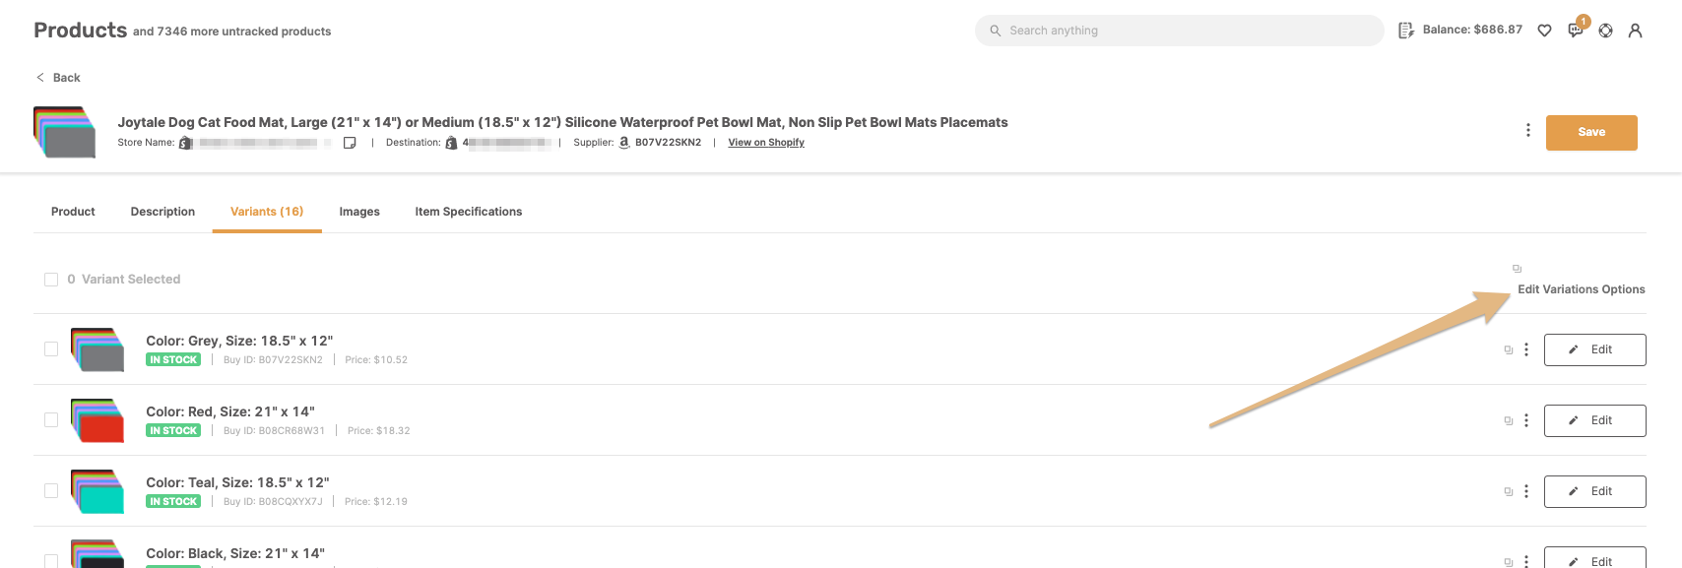Click the Teal variant thumbnail image
Image resolution: width=1682 pixels, height=568 pixels.
[97, 491]
